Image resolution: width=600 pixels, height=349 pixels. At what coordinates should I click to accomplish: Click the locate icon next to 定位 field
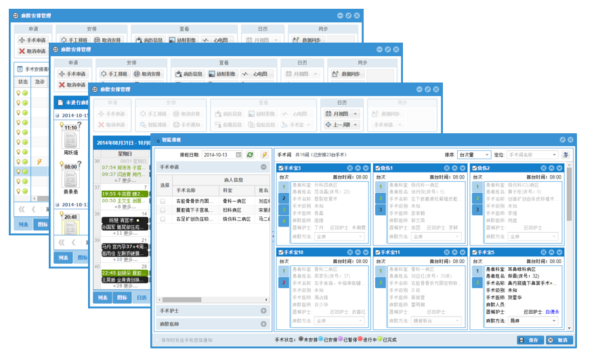coord(565,155)
